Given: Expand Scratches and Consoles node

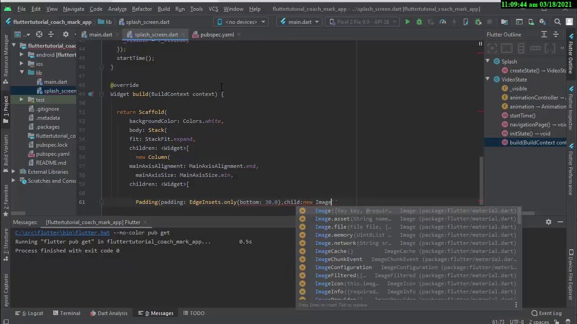Looking at the screenshot, I should coord(14,180).
